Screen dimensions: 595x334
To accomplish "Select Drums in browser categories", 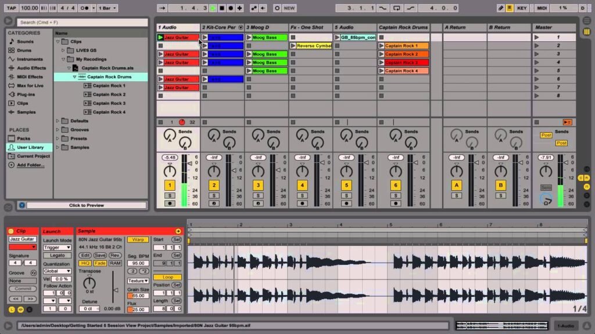I will [24, 50].
